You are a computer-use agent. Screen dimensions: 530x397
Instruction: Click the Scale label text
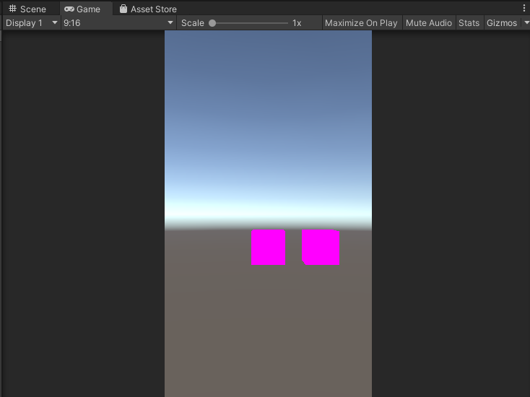(x=193, y=23)
